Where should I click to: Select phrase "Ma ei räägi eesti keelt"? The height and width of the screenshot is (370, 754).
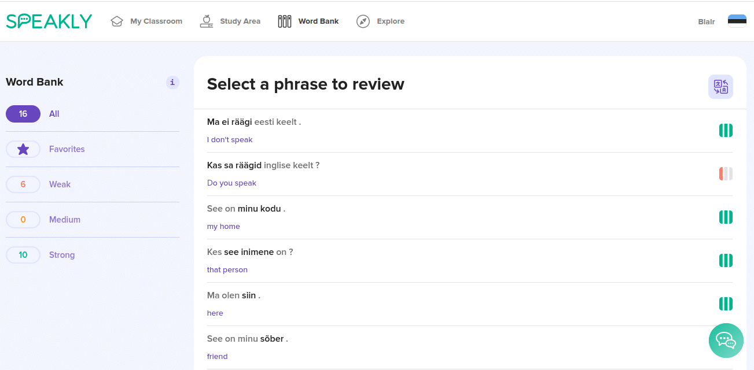point(253,122)
